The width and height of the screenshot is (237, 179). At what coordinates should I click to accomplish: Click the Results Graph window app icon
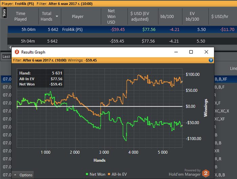17,52
